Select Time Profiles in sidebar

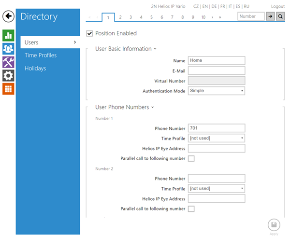[41, 56]
